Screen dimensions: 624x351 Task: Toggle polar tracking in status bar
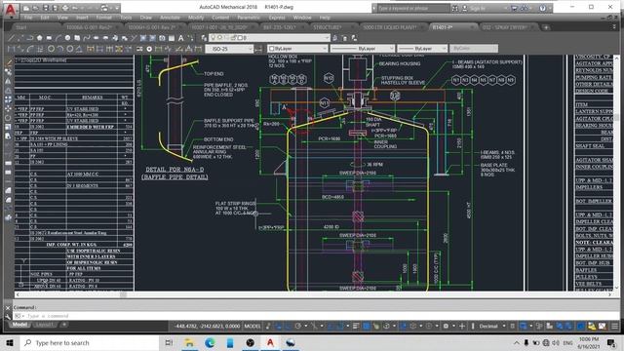[x=298, y=326]
